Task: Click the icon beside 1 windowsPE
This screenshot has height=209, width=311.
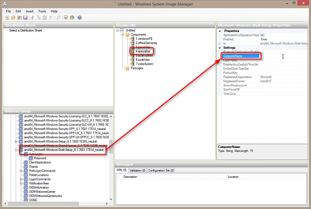Action: click(132, 39)
